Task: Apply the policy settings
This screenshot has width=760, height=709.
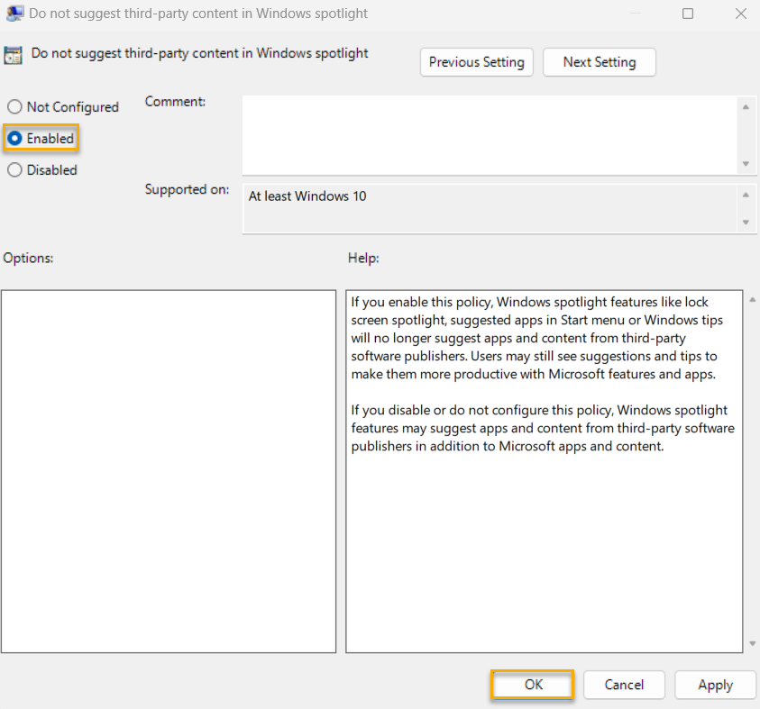Action: point(715,685)
